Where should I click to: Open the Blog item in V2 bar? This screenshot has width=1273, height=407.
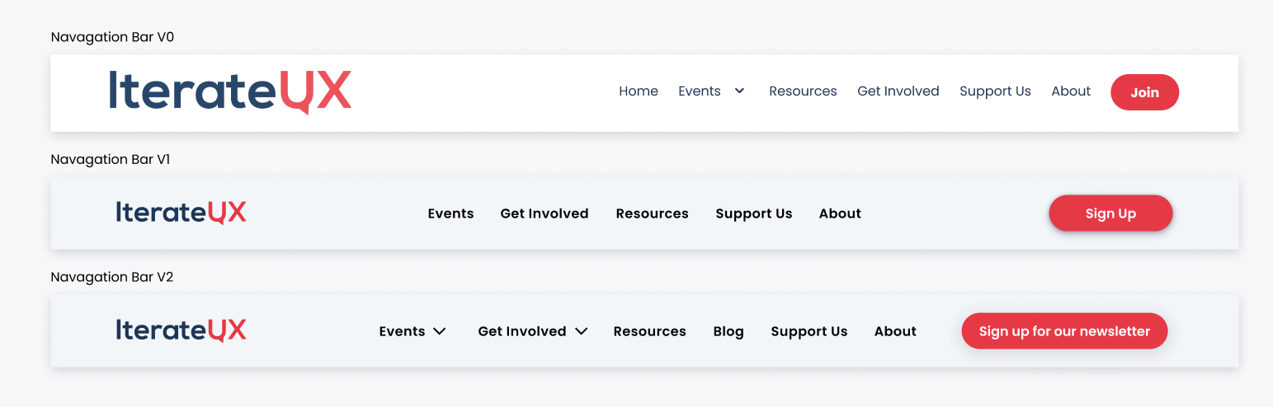click(x=728, y=331)
